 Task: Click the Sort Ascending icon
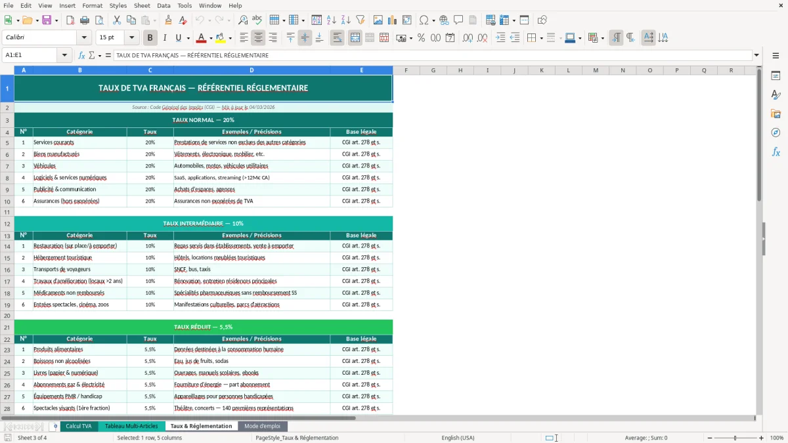(x=332, y=20)
